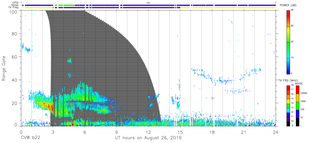Click the Range Gate tick label '20'
Viewport: 310px width, 143px height.
[15, 103]
